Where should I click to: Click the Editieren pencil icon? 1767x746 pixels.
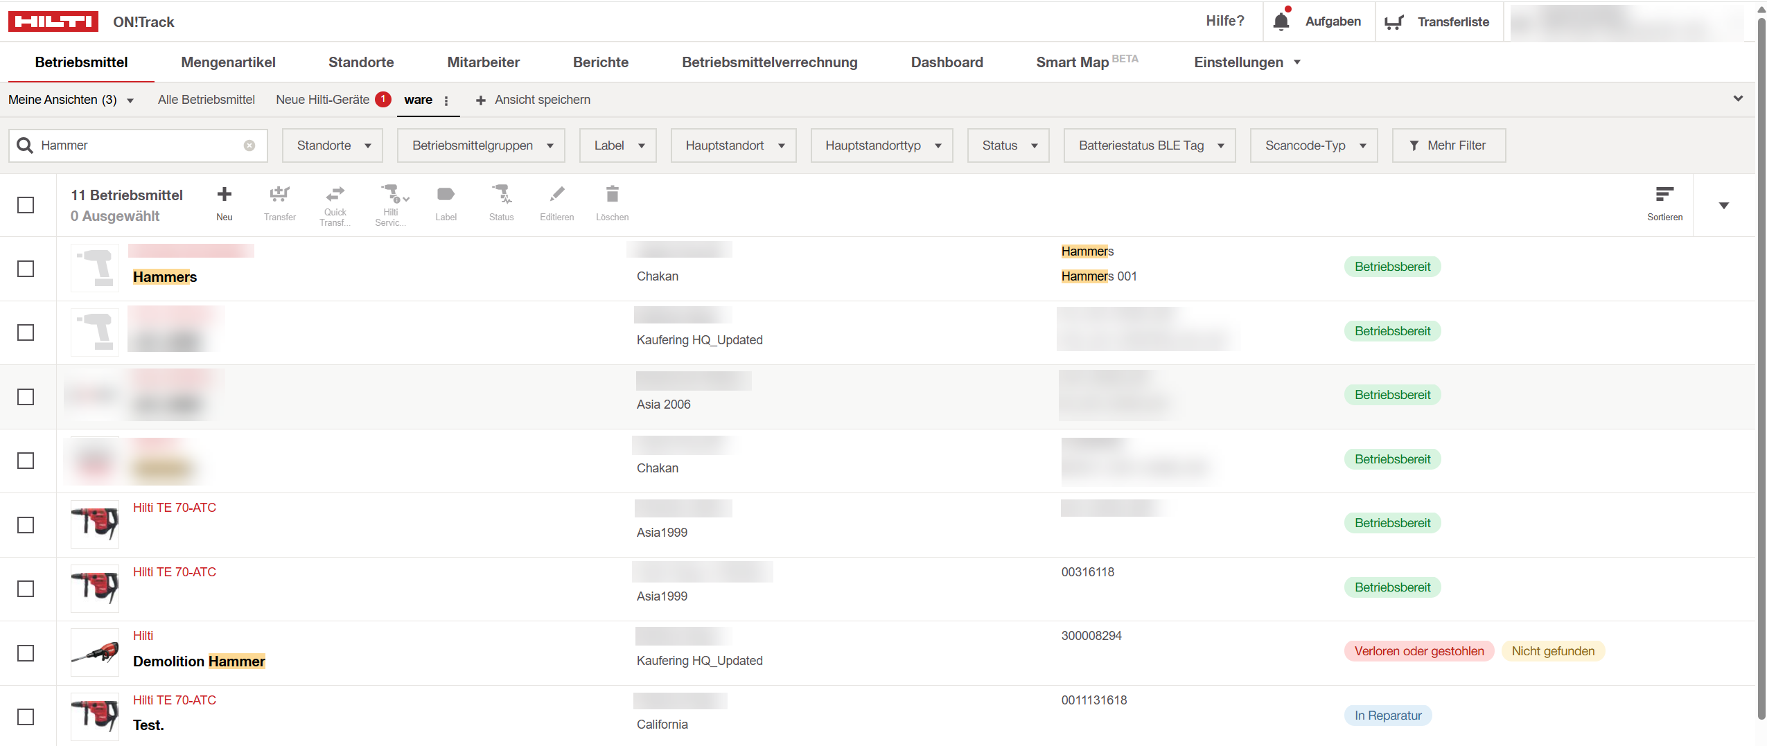pyautogui.click(x=557, y=194)
